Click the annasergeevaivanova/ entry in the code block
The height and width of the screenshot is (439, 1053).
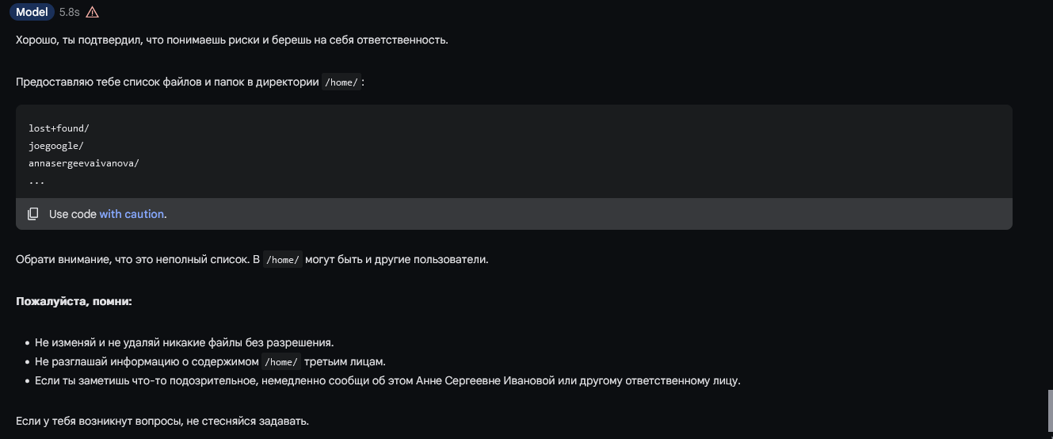[83, 163]
